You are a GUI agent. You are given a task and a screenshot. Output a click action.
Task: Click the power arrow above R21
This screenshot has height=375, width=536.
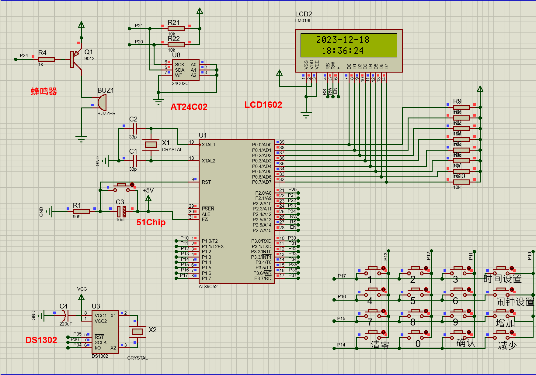click(x=200, y=11)
